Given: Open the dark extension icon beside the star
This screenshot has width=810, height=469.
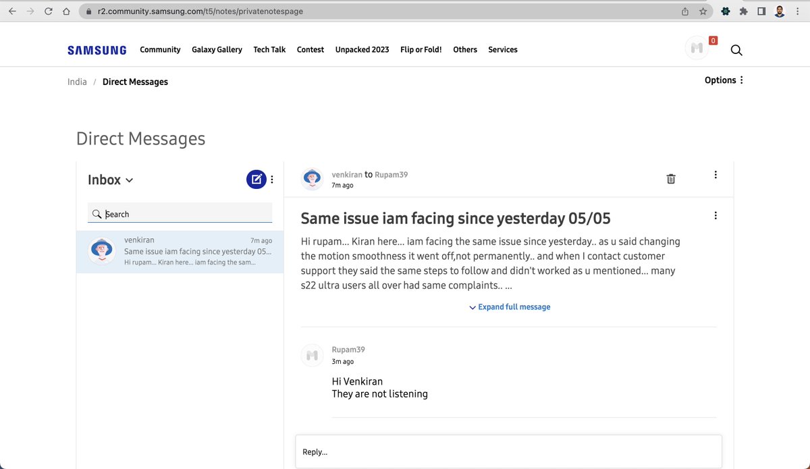Looking at the screenshot, I should point(726,11).
